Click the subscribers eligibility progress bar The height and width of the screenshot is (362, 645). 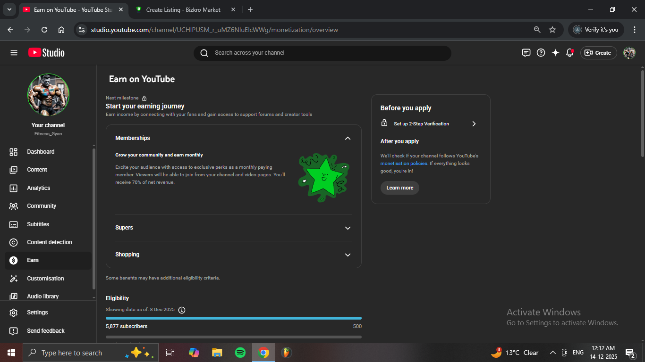click(x=233, y=318)
